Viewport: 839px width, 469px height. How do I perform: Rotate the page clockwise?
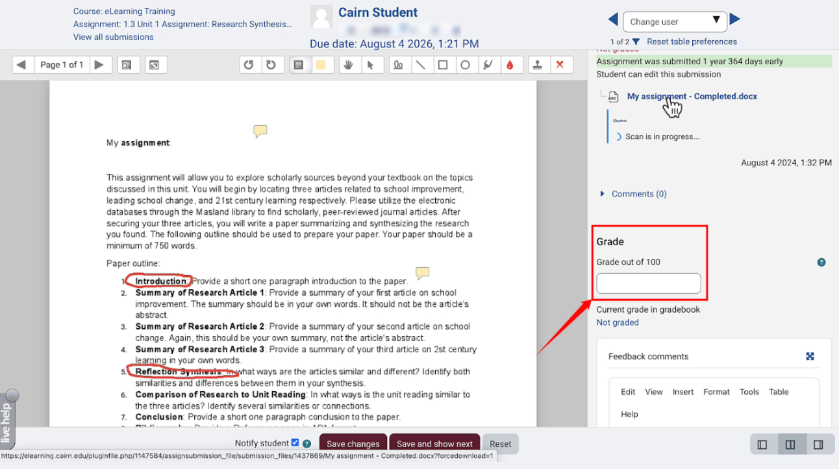[x=271, y=65]
